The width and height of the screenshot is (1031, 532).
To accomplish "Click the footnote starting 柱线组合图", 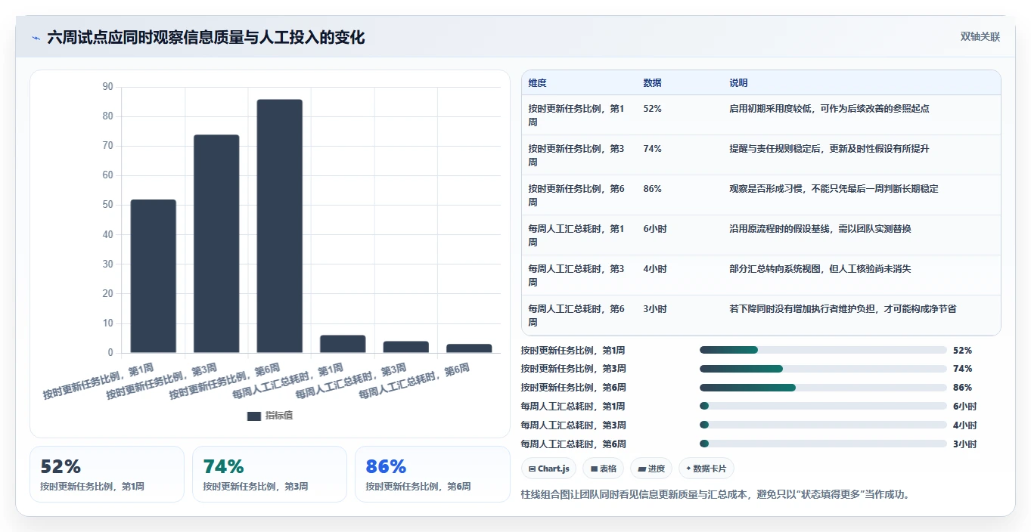I will pos(715,495).
